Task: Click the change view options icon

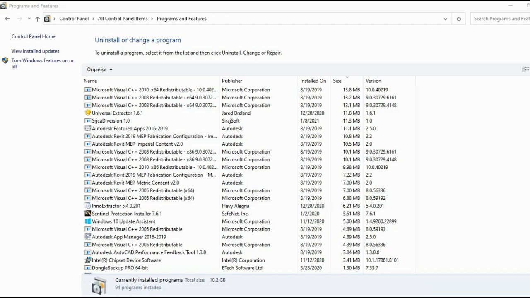Action: [525, 70]
